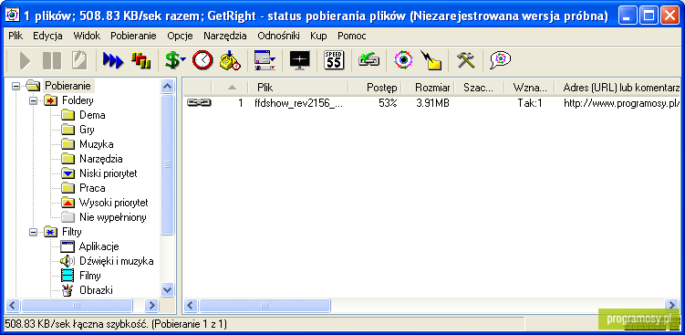
Task: Select the Aplikacje filter
Action: click(x=99, y=246)
